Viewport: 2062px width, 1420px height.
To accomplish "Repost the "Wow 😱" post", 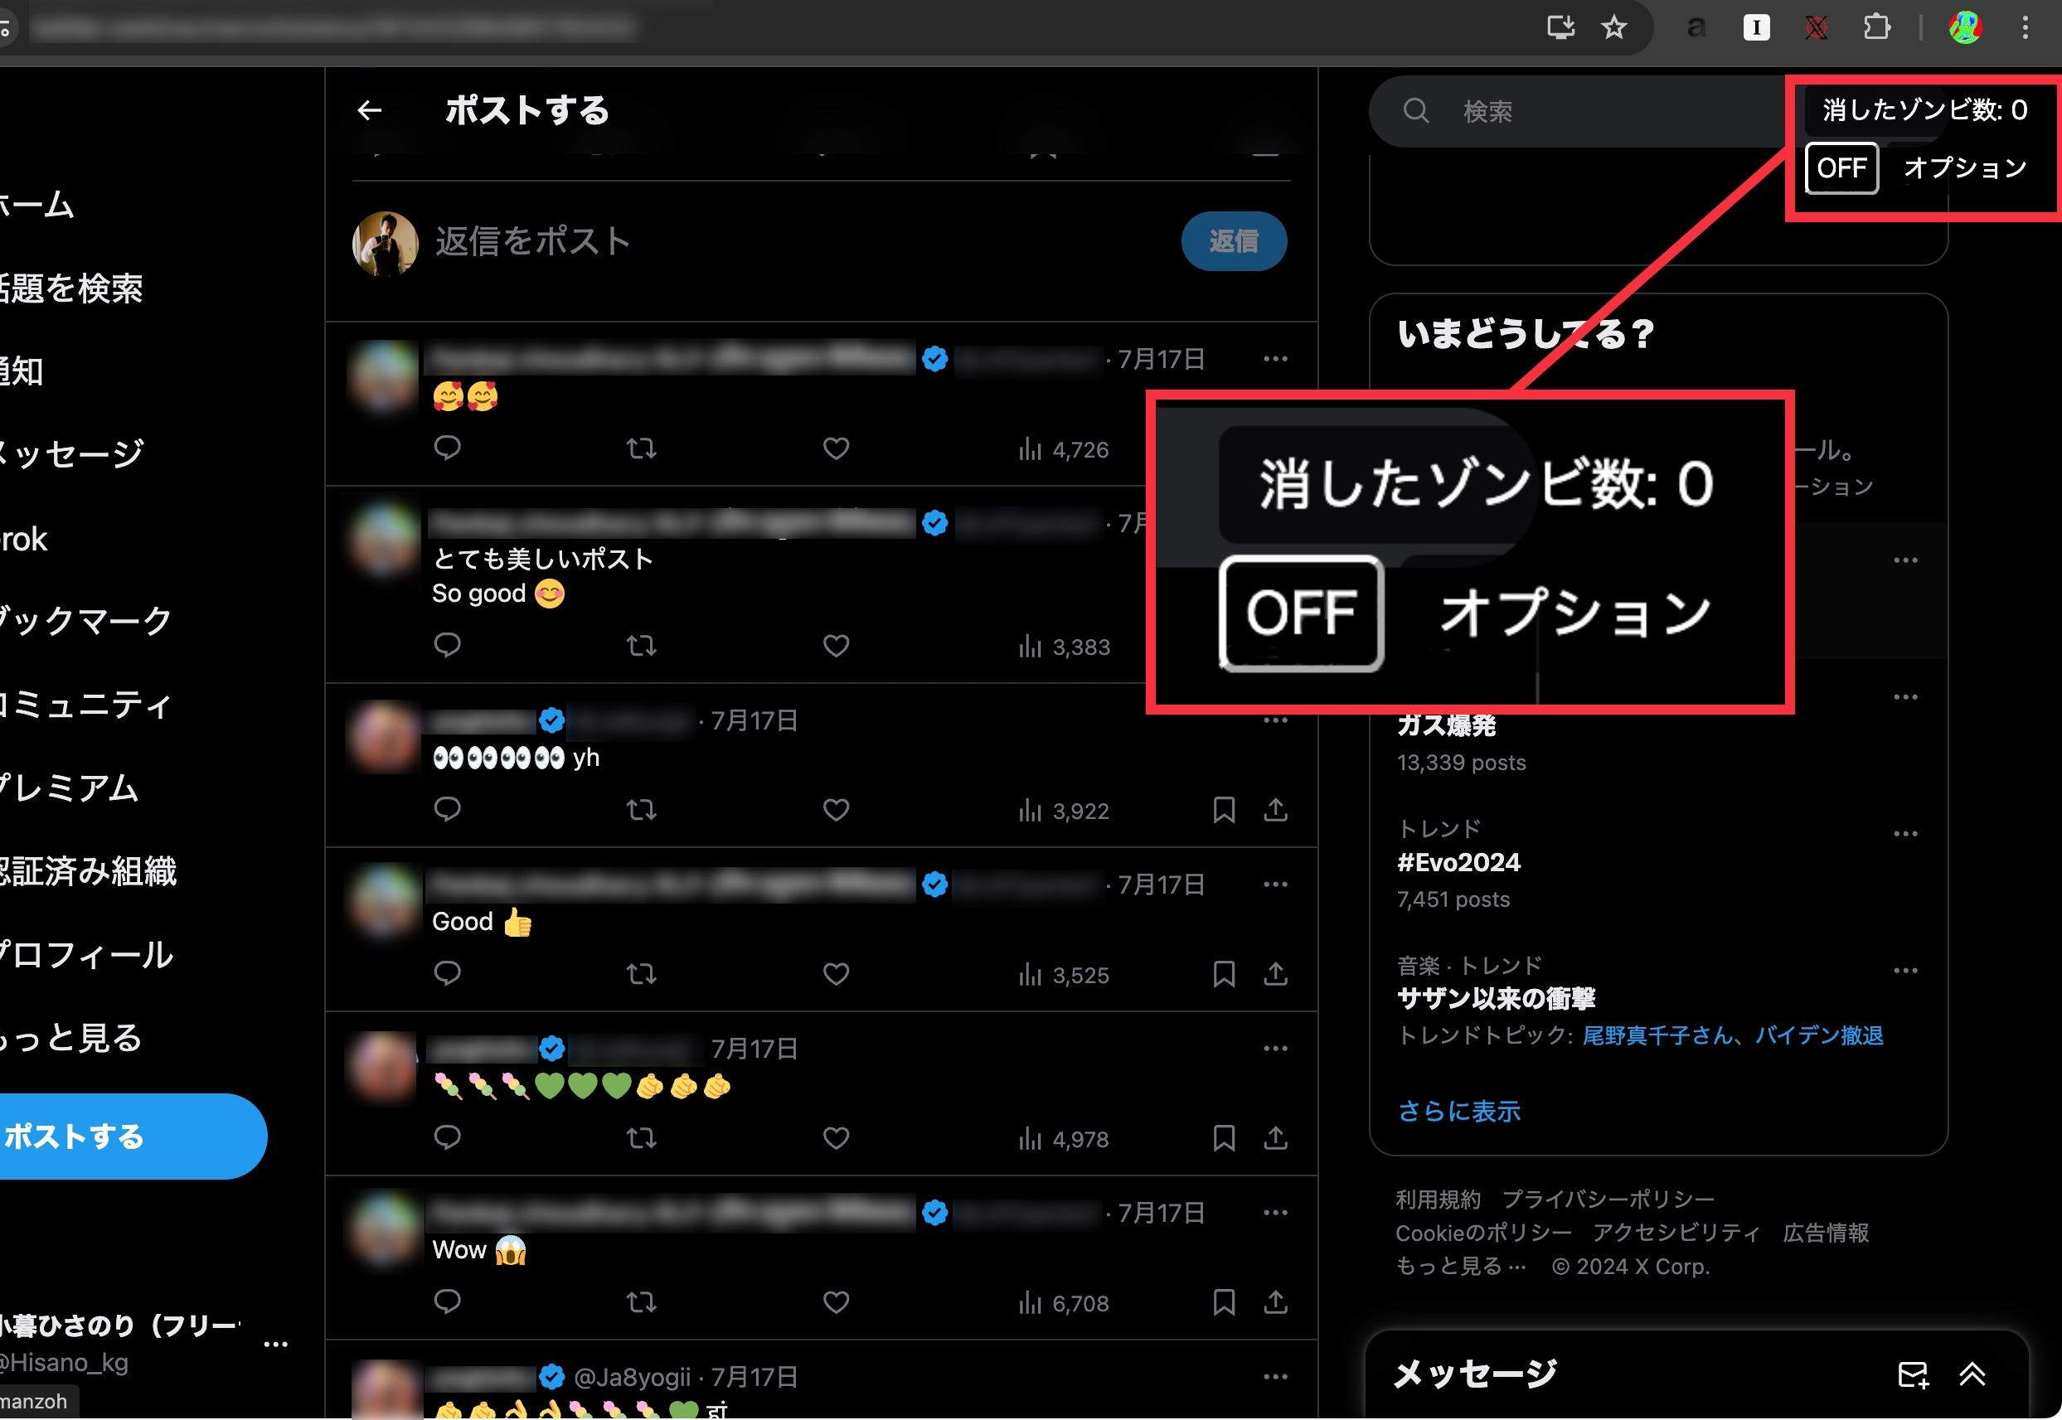I will (641, 1301).
